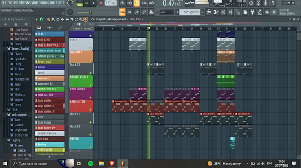Screen dimensions: 301x168
Task: Toggle countdown before recording (3.2.)
Action: point(136,3)
